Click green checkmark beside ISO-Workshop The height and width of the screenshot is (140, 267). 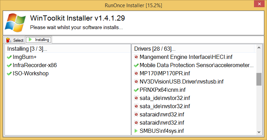(9, 73)
